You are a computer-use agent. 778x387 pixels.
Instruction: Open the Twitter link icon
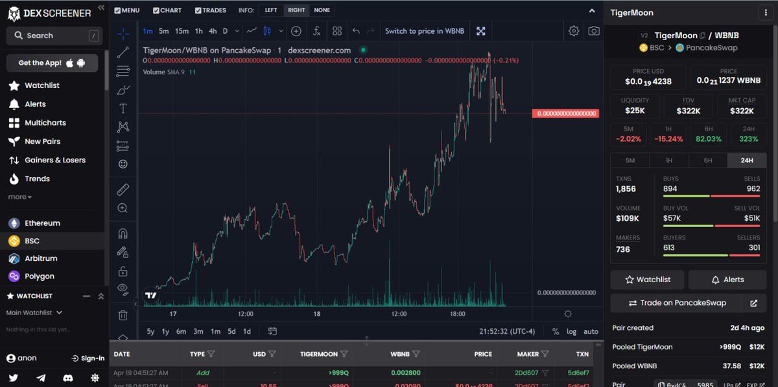(14, 378)
